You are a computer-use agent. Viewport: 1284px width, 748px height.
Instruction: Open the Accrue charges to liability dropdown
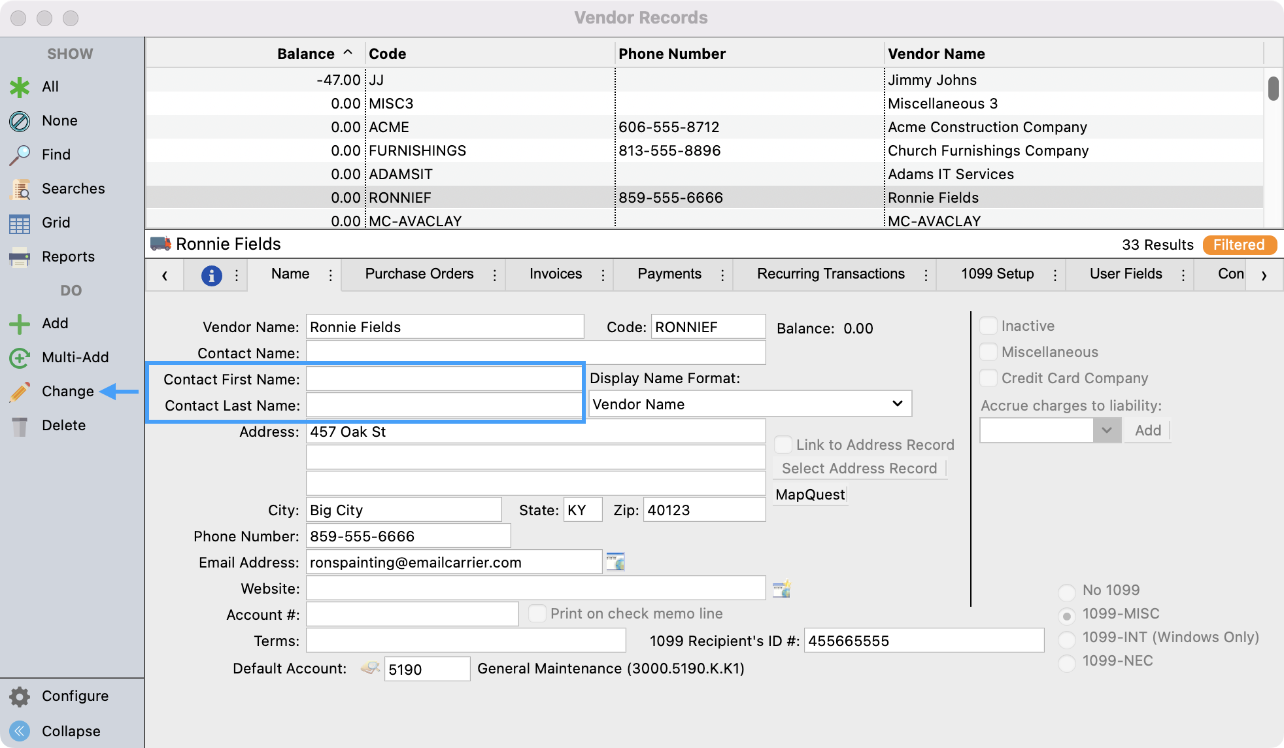pos(1106,430)
